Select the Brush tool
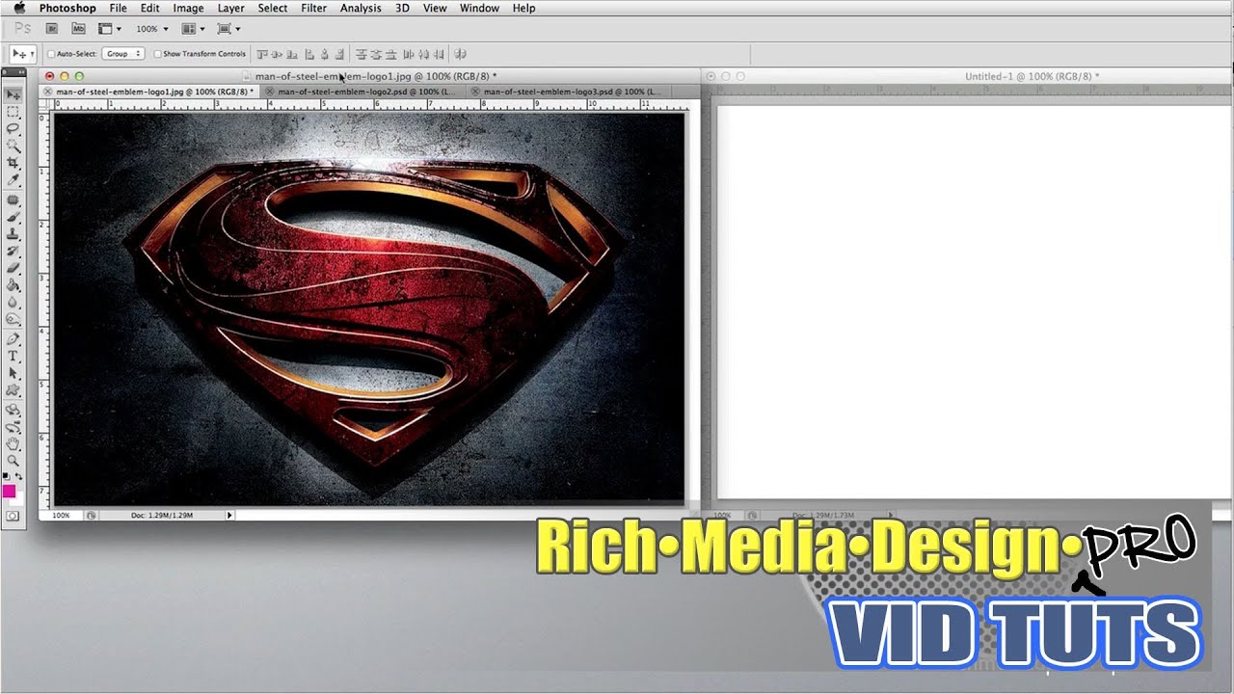 (x=13, y=217)
